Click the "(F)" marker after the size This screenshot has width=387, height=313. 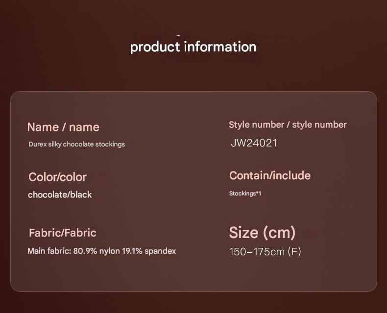pyautogui.click(x=294, y=252)
